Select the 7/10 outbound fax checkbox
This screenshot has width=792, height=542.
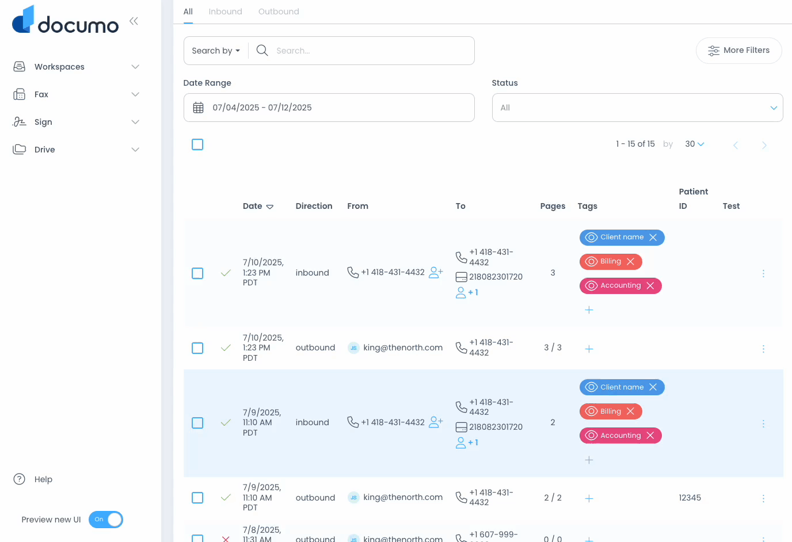197,348
